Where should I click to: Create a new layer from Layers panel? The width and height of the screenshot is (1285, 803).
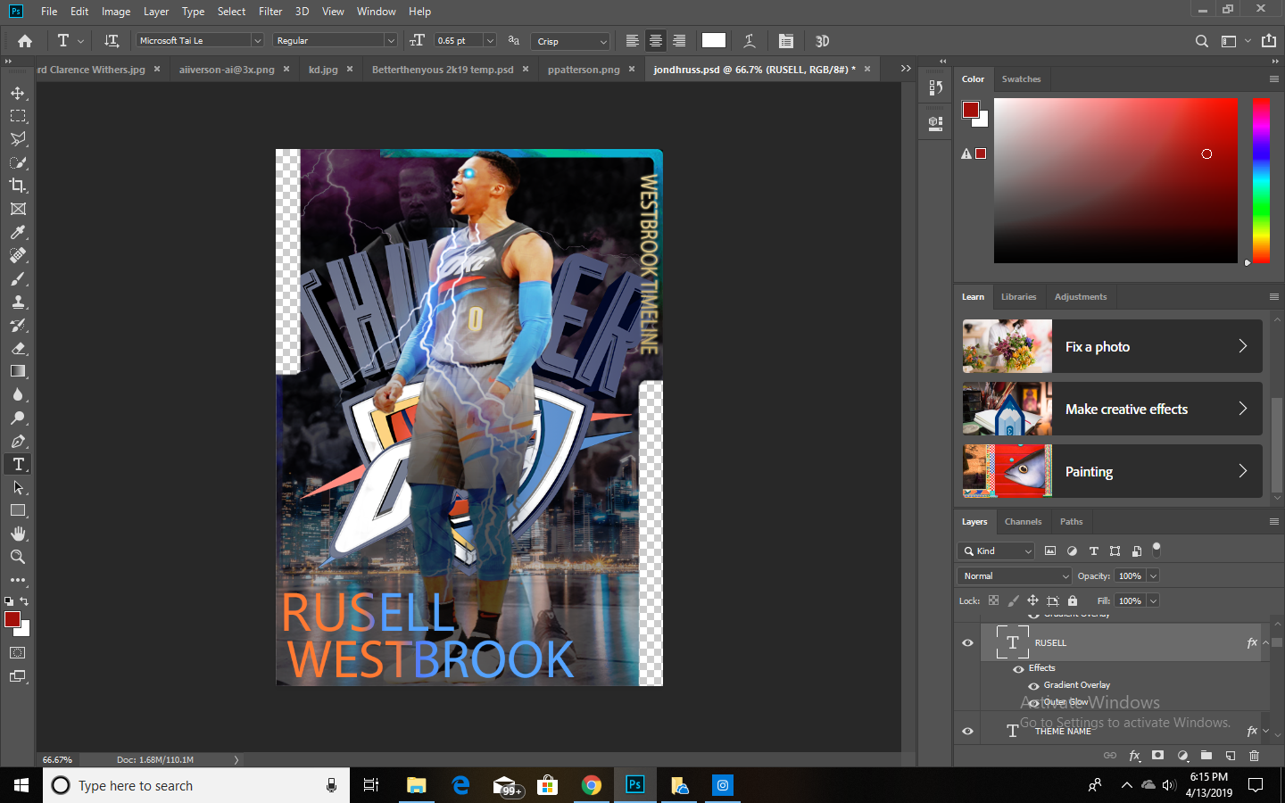[x=1231, y=756]
